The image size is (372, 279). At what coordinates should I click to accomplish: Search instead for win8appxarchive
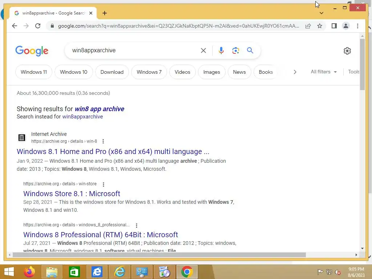[x=82, y=117]
